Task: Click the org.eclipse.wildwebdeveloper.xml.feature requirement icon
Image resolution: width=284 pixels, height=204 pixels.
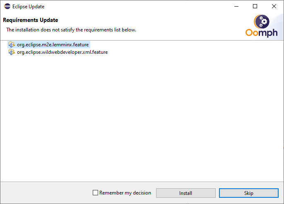Action: point(12,52)
